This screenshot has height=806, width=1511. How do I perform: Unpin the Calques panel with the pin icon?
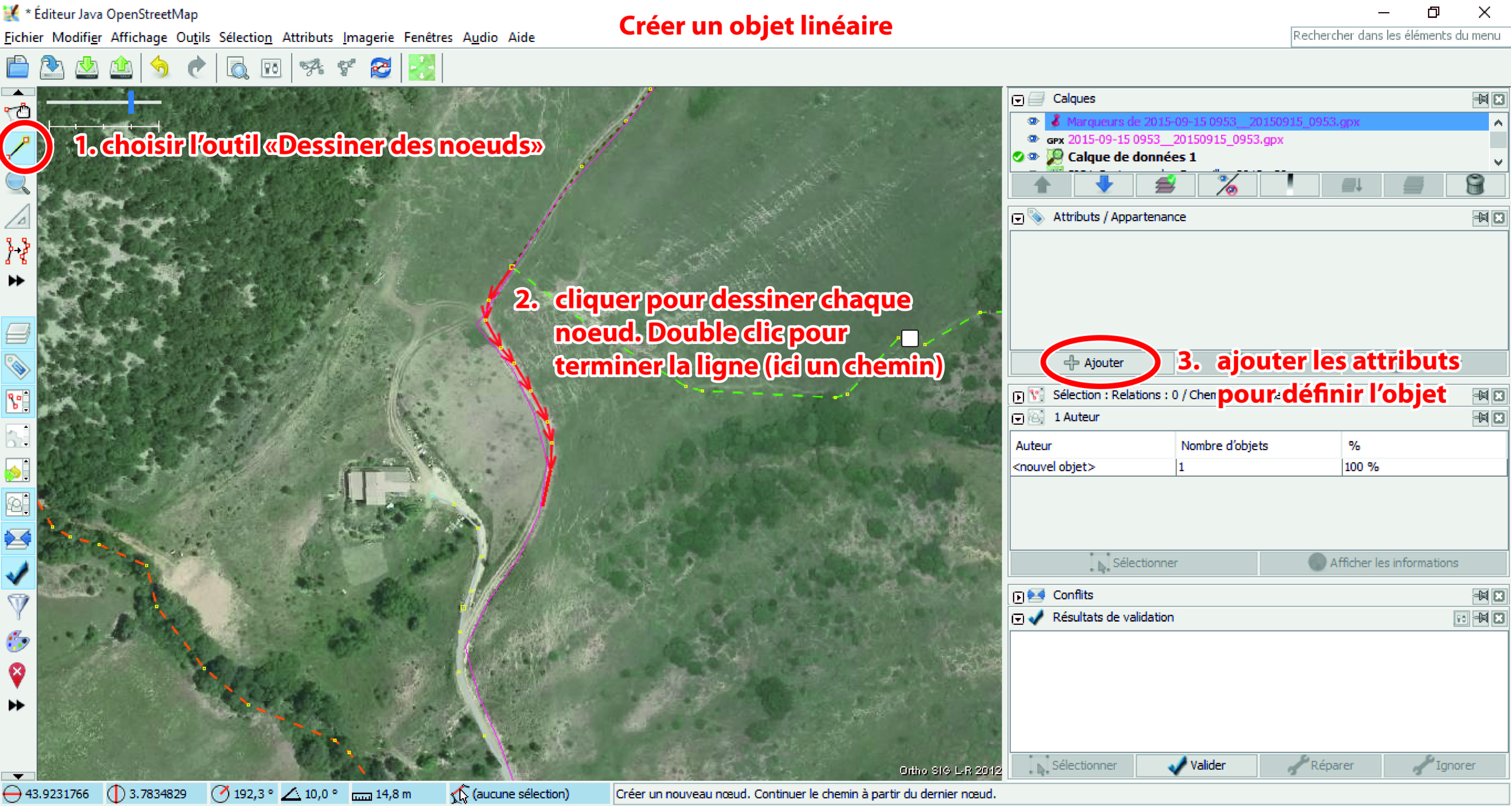click(x=1480, y=100)
